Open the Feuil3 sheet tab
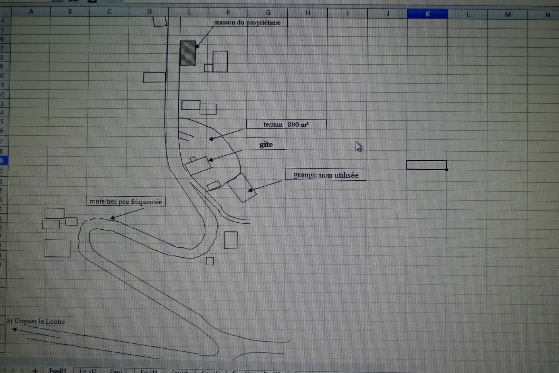Viewport: 559px width, 373px height. pos(119,371)
